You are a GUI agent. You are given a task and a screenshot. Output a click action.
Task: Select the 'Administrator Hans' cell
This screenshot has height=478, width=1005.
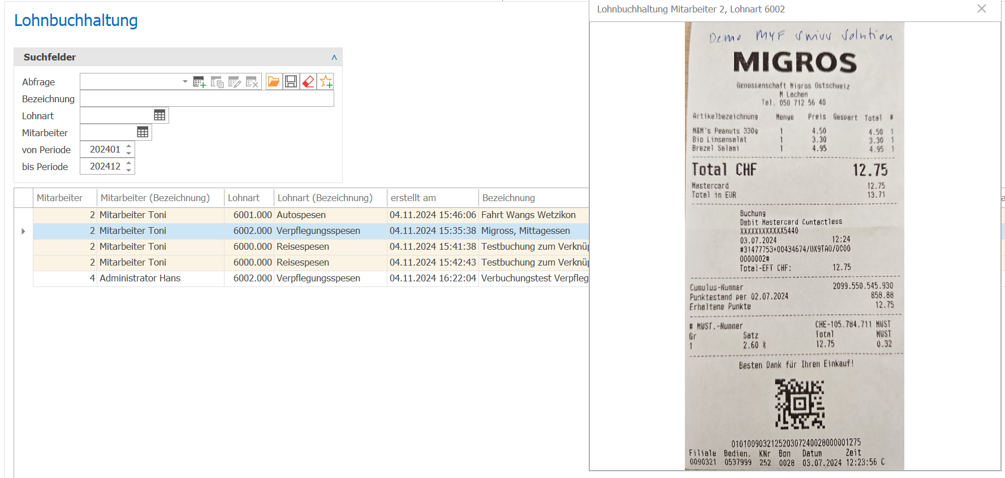pyautogui.click(x=161, y=278)
